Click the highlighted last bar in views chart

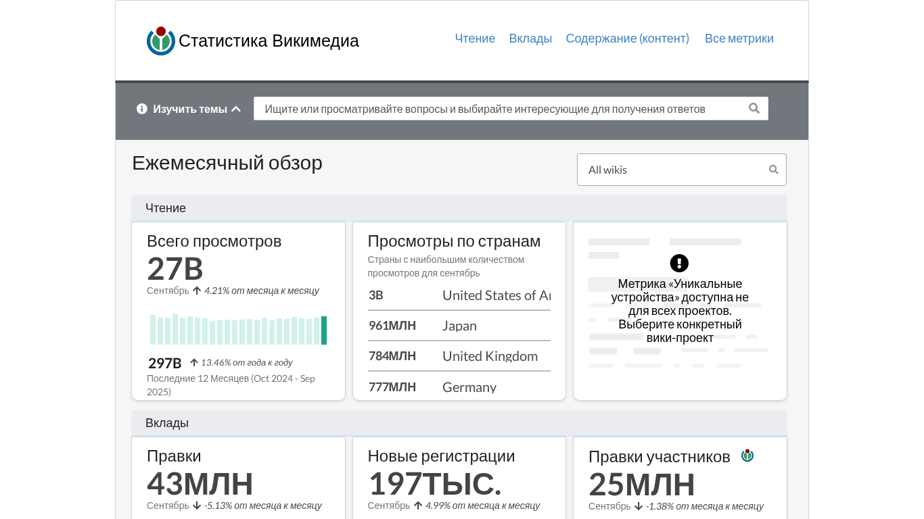click(x=324, y=330)
